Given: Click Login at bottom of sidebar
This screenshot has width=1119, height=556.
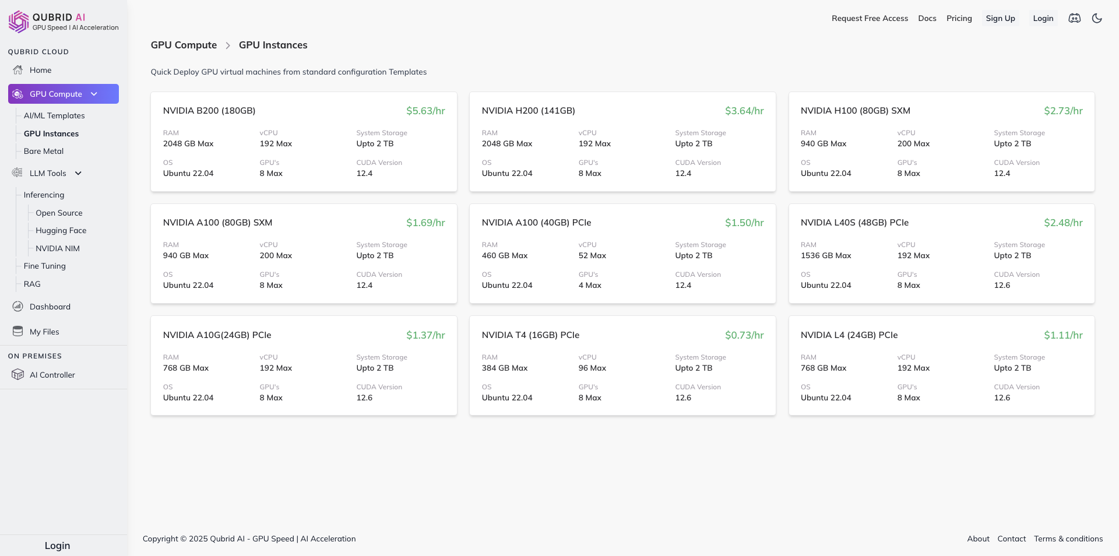Looking at the screenshot, I should 57,546.
